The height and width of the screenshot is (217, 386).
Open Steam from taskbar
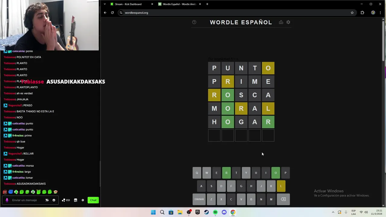(206, 212)
